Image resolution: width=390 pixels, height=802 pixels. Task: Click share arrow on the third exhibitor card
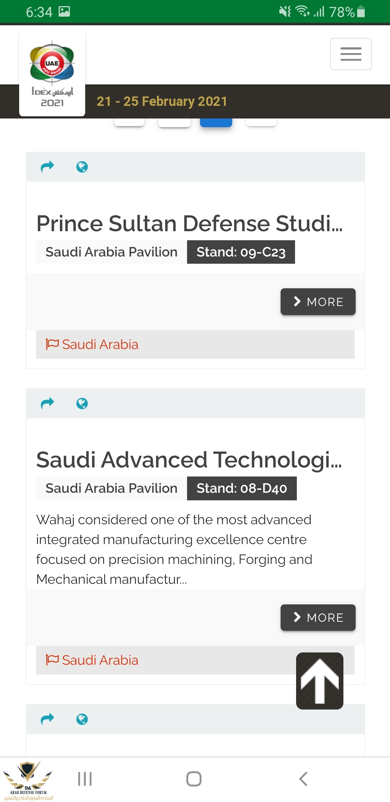click(x=47, y=719)
